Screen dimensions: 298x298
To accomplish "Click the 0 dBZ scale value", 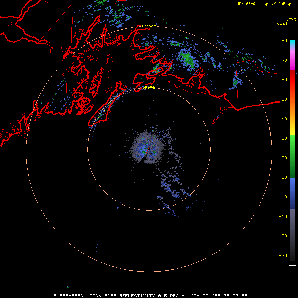I will coord(286,197).
